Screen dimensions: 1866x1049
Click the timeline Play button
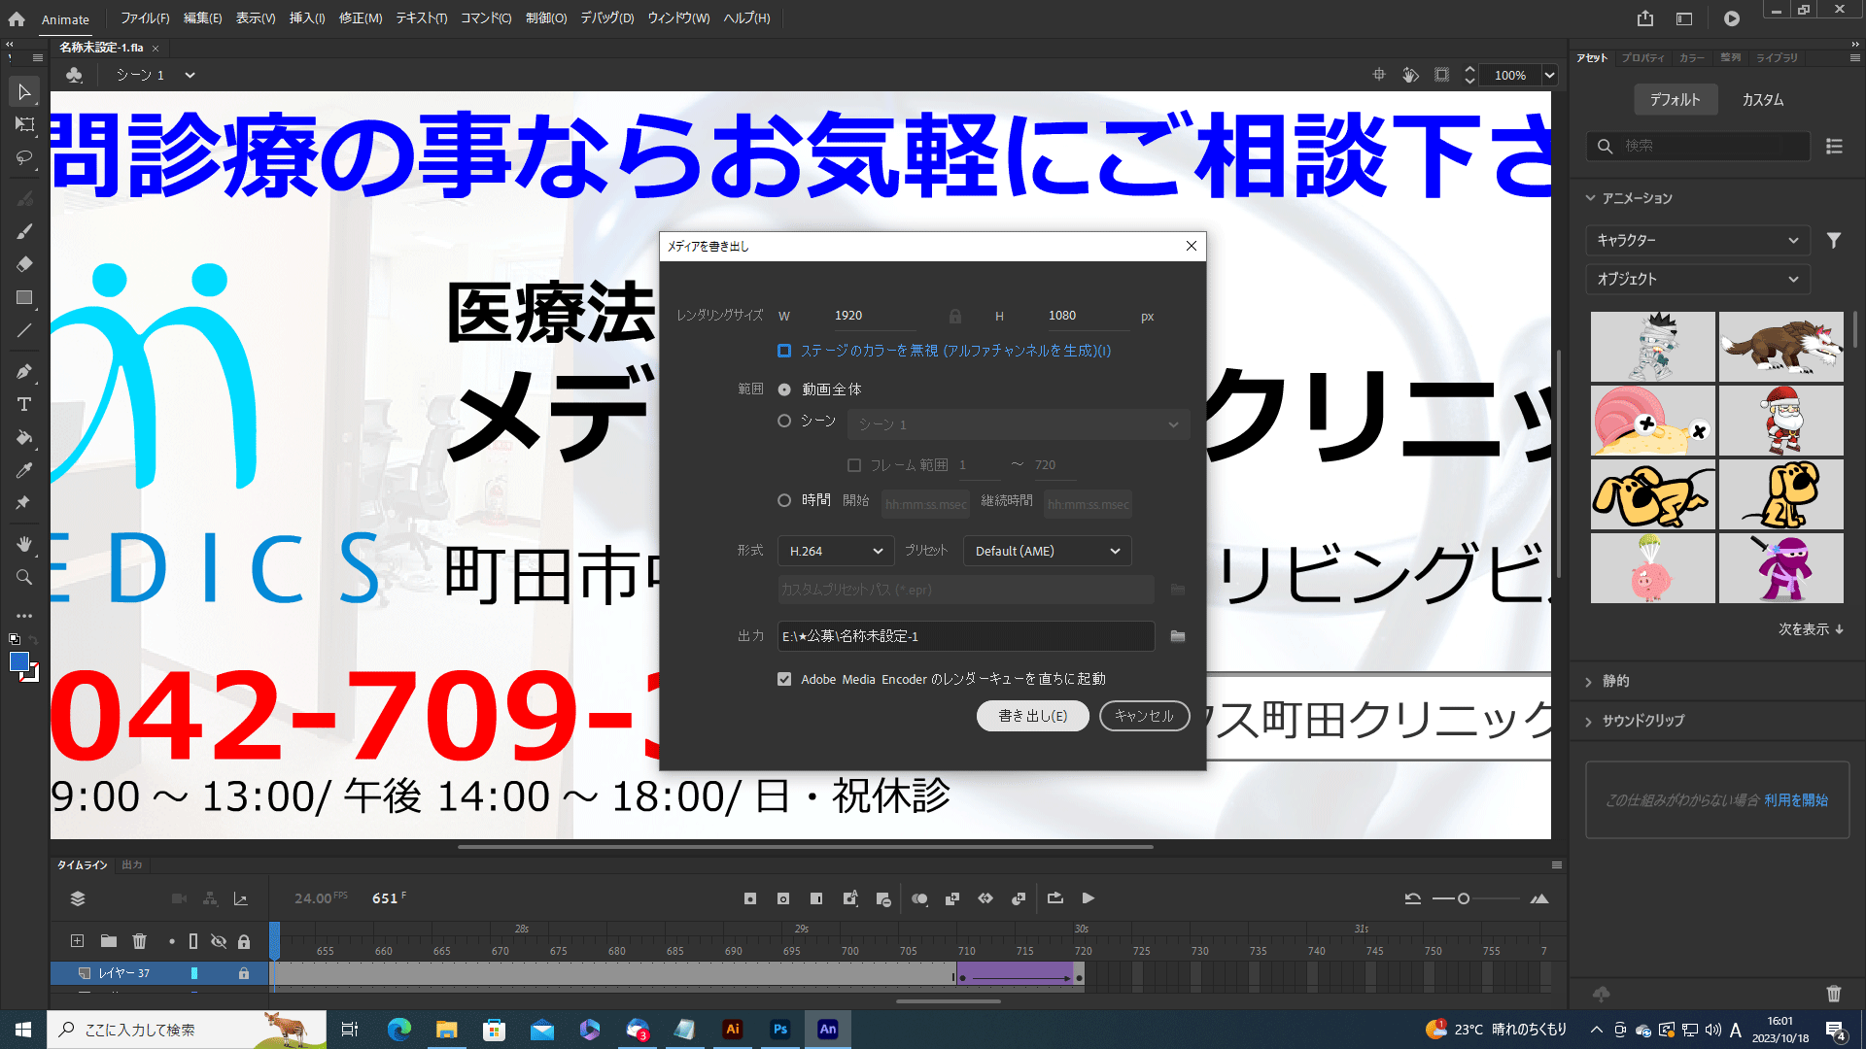1088,898
